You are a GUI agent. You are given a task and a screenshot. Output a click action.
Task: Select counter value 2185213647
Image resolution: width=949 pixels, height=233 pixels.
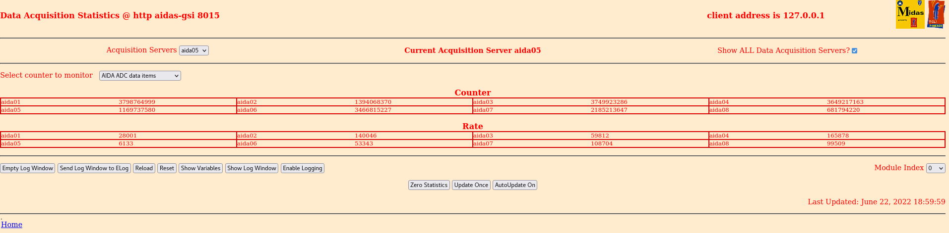[x=609, y=110]
